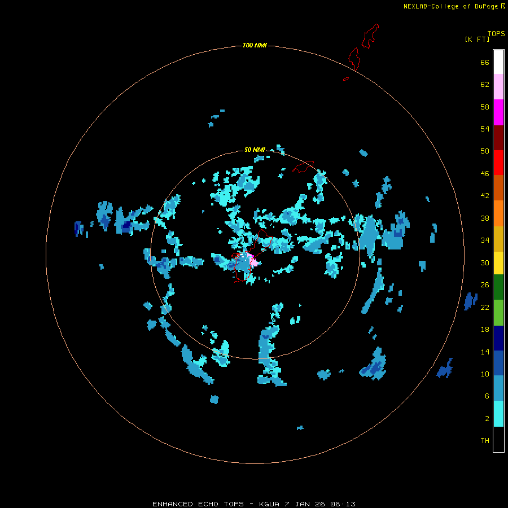Viewport: 508px width, 508px height.
Task: Click the legend value 26
Action: tap(485, 285)
